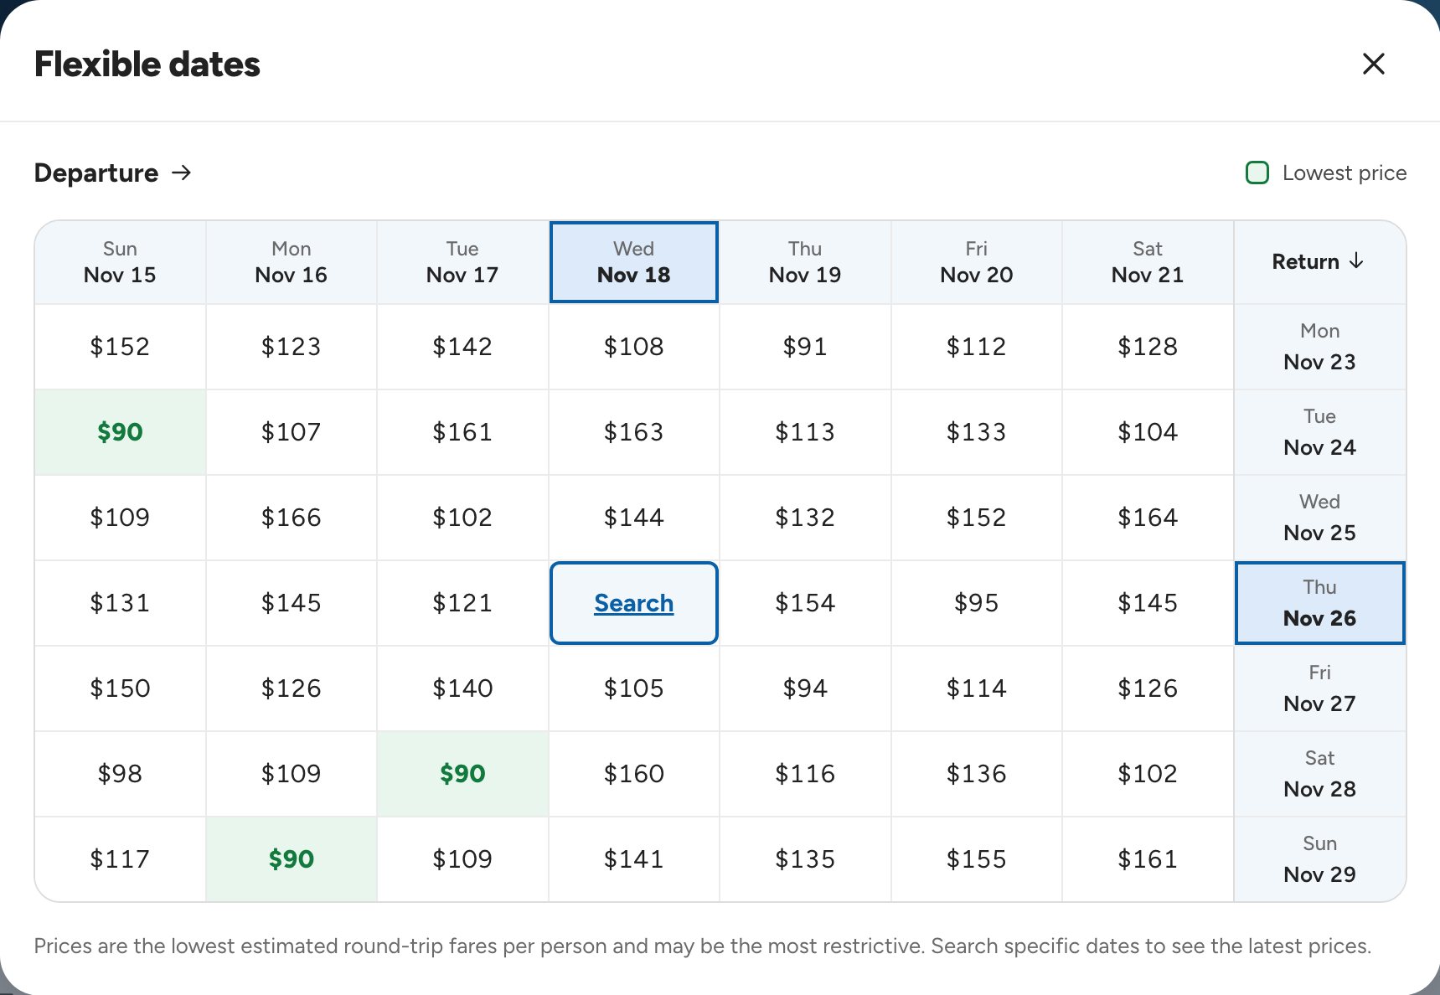Select Thu Nov 19 departure column header
The width and height of the screenshot is (1440, 995).
pyautogui.click(x=805, y=262)
